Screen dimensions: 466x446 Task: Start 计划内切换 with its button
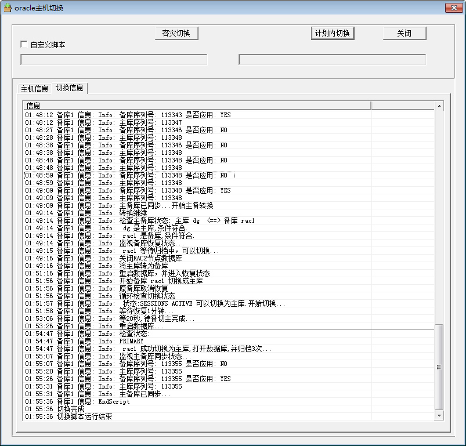333,33
